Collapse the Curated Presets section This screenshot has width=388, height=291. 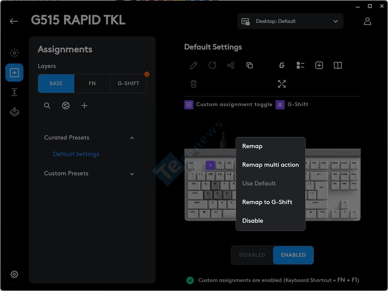point(132,138)
